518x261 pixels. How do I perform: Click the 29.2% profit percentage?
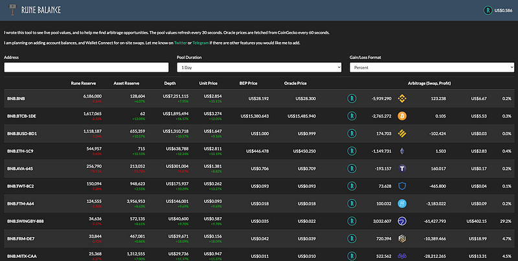506,221
